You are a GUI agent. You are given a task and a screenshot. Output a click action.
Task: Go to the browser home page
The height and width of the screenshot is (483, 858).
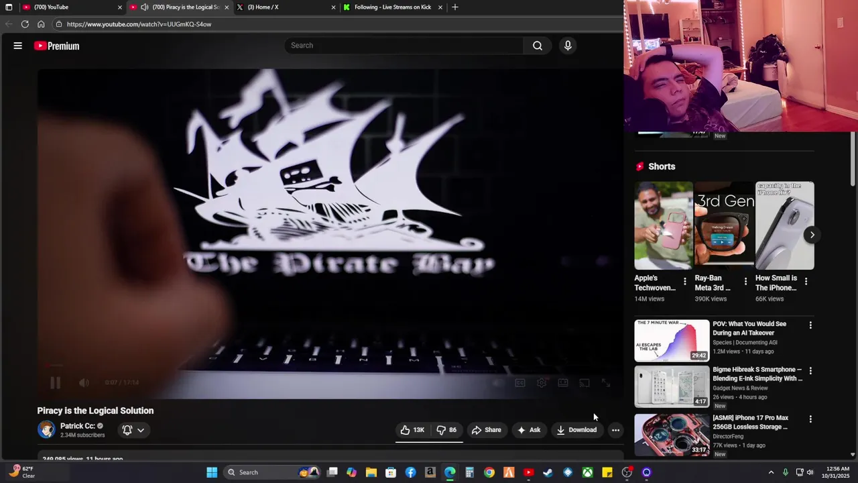(x=41, y=24)
